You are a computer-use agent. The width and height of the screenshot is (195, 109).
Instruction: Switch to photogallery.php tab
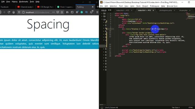pos(165,11)
